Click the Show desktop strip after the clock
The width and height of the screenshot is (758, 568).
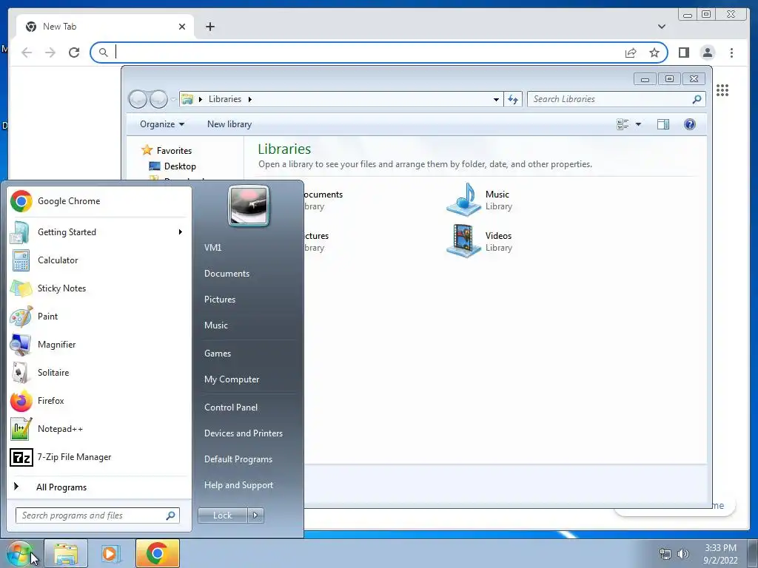(x=754, y=553)
